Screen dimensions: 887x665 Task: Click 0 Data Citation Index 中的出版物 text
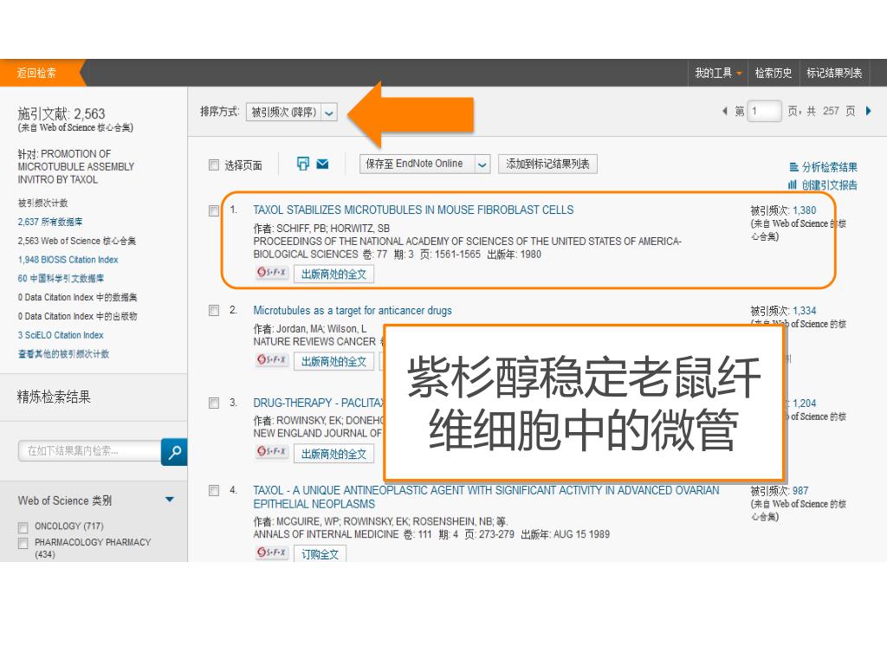tap(77, 316)
